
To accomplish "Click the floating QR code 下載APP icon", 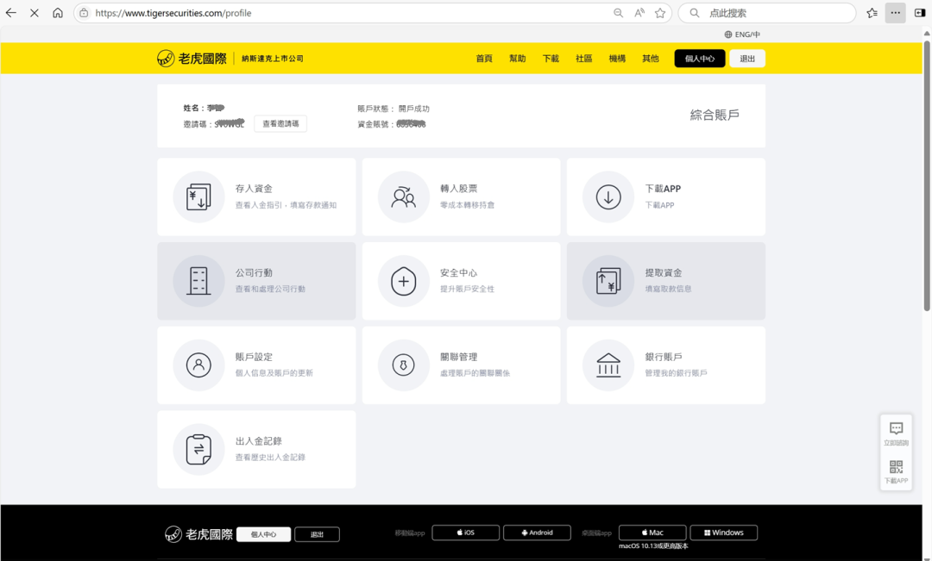I will click(895, 468).
